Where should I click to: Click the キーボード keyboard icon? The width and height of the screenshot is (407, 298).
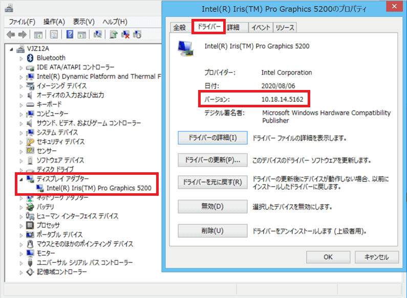pos(30,104)
